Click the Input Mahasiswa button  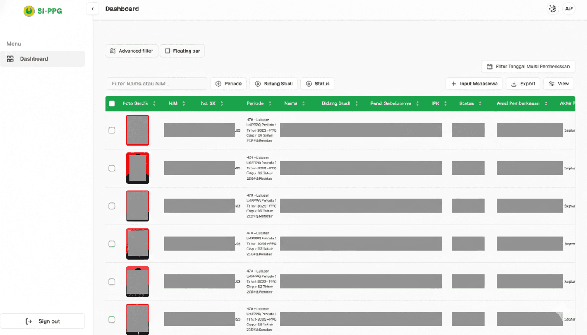click(x=474, y=84)
